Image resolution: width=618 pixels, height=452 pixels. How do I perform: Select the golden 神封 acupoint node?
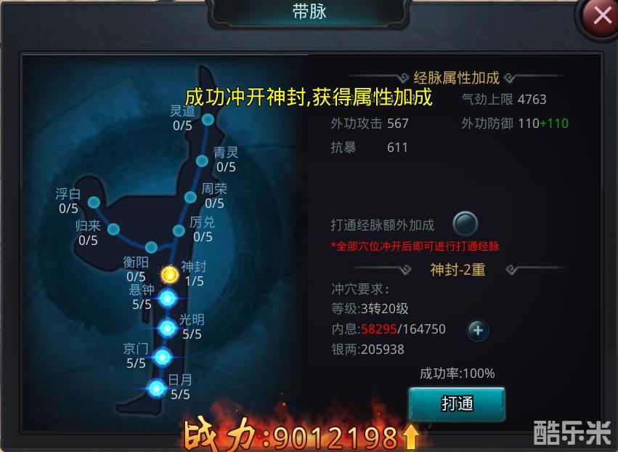[170, 274]
